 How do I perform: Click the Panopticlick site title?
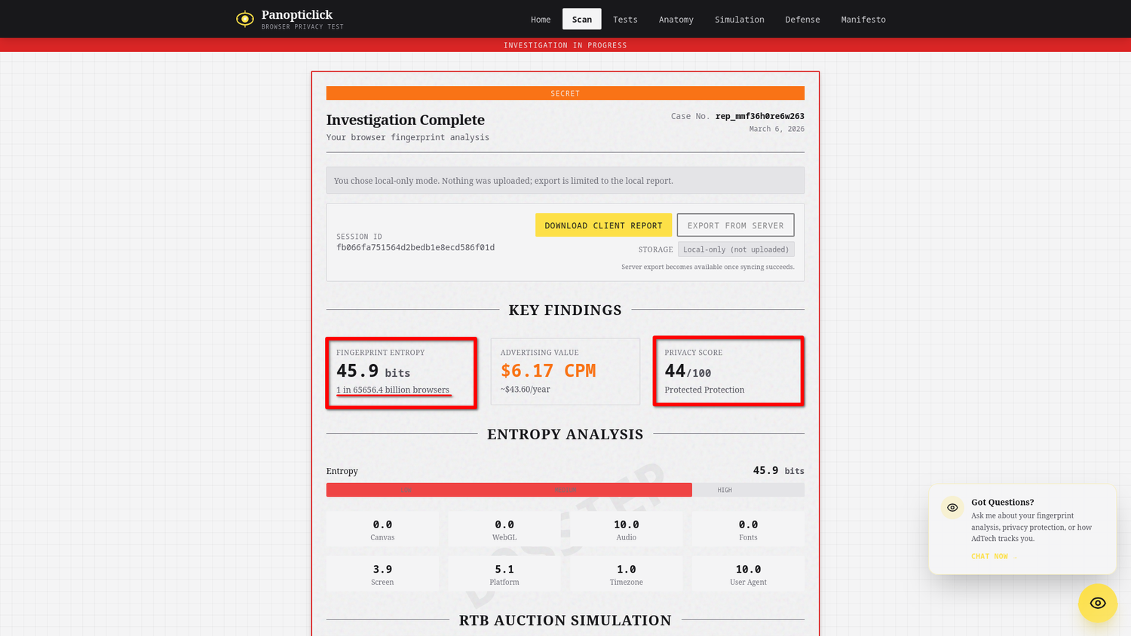pyautogui.click(x=297, y=14)
